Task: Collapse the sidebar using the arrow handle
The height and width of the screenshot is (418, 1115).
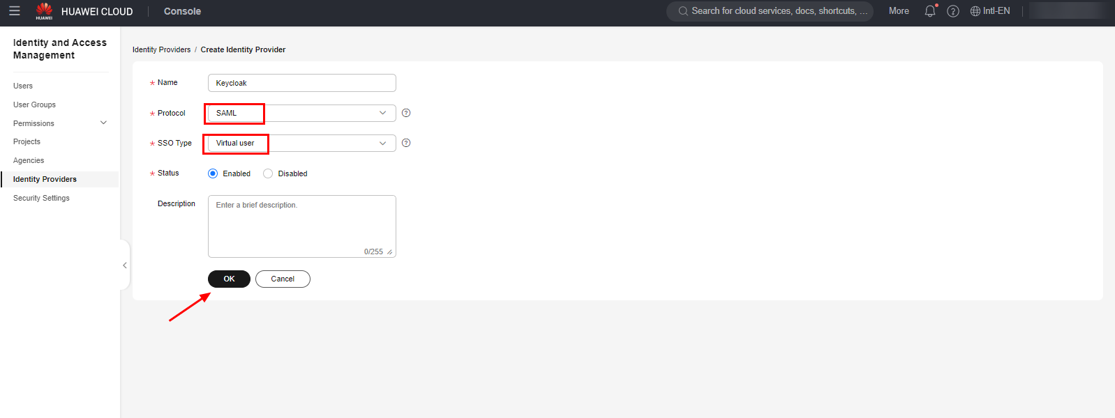Action: tap(125, 265)
